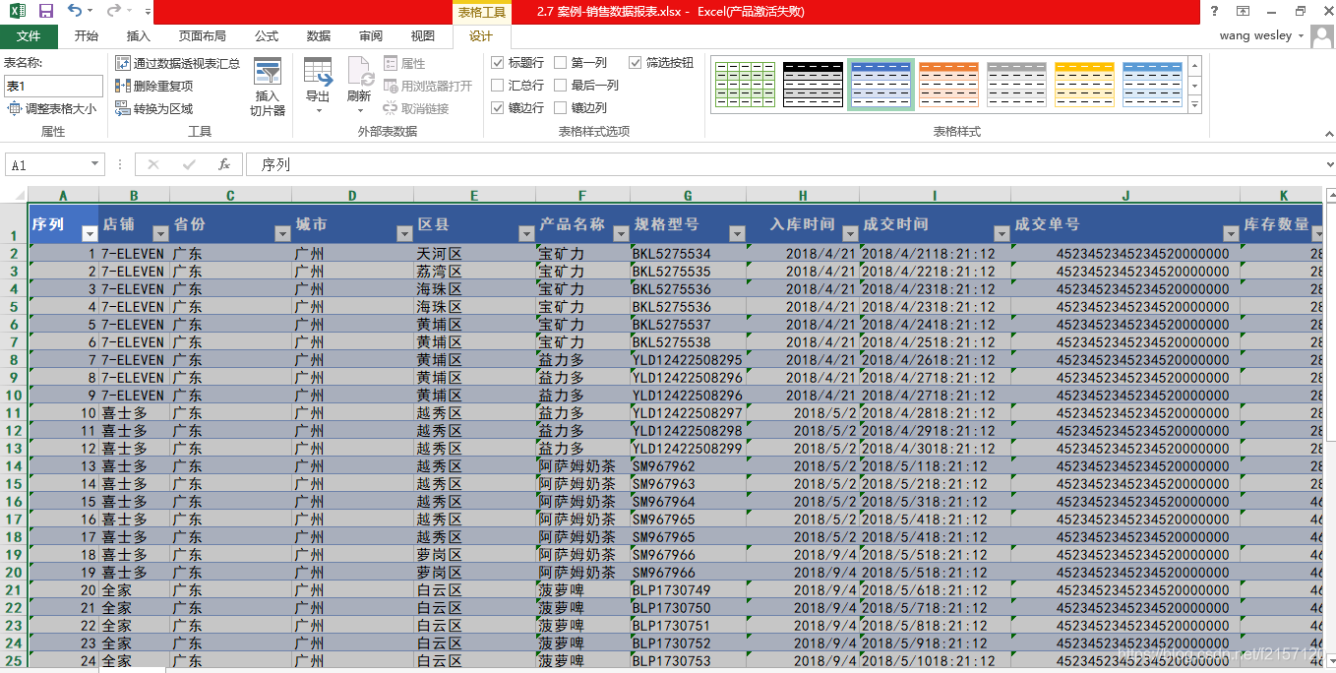
Task: Open filter dropdown for 序列 column
Action: (90, 233)
